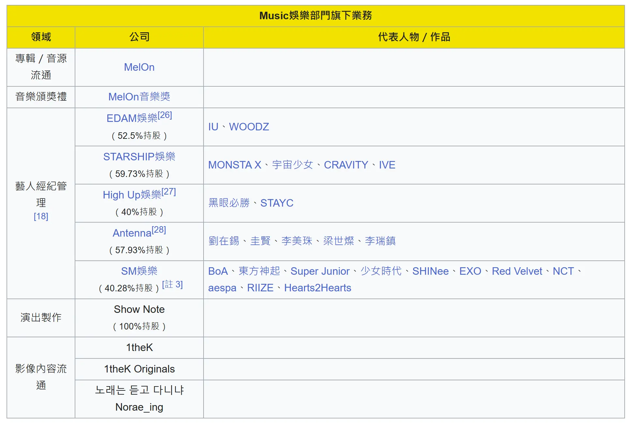Screen dimensions: 640x423
Task: Select the Music娛樂部門旗下業務 table title
Action: coord(316,16)
